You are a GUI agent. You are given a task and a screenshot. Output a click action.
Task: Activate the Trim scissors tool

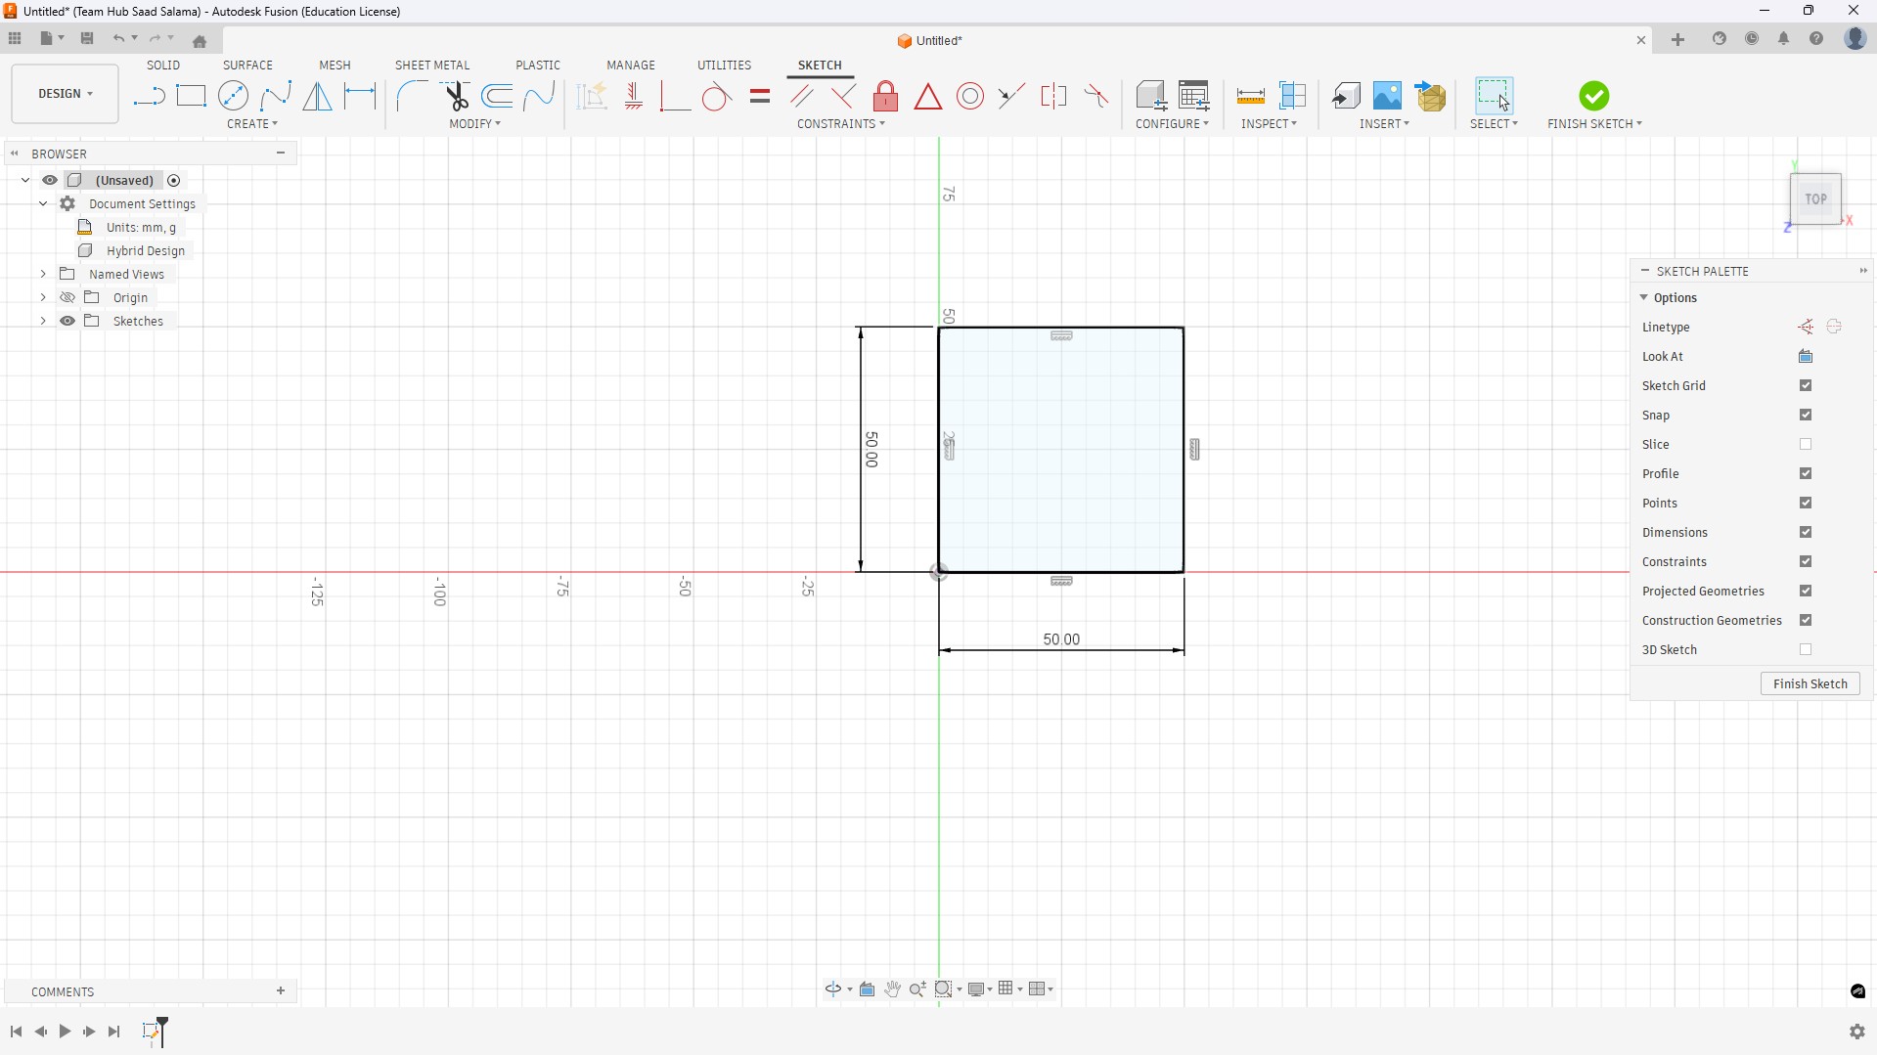click(456, 96)
